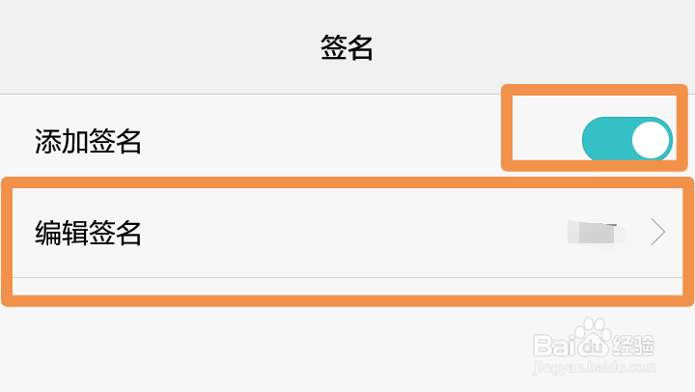Expand signature editing via the right arrow

coord(658,232)
